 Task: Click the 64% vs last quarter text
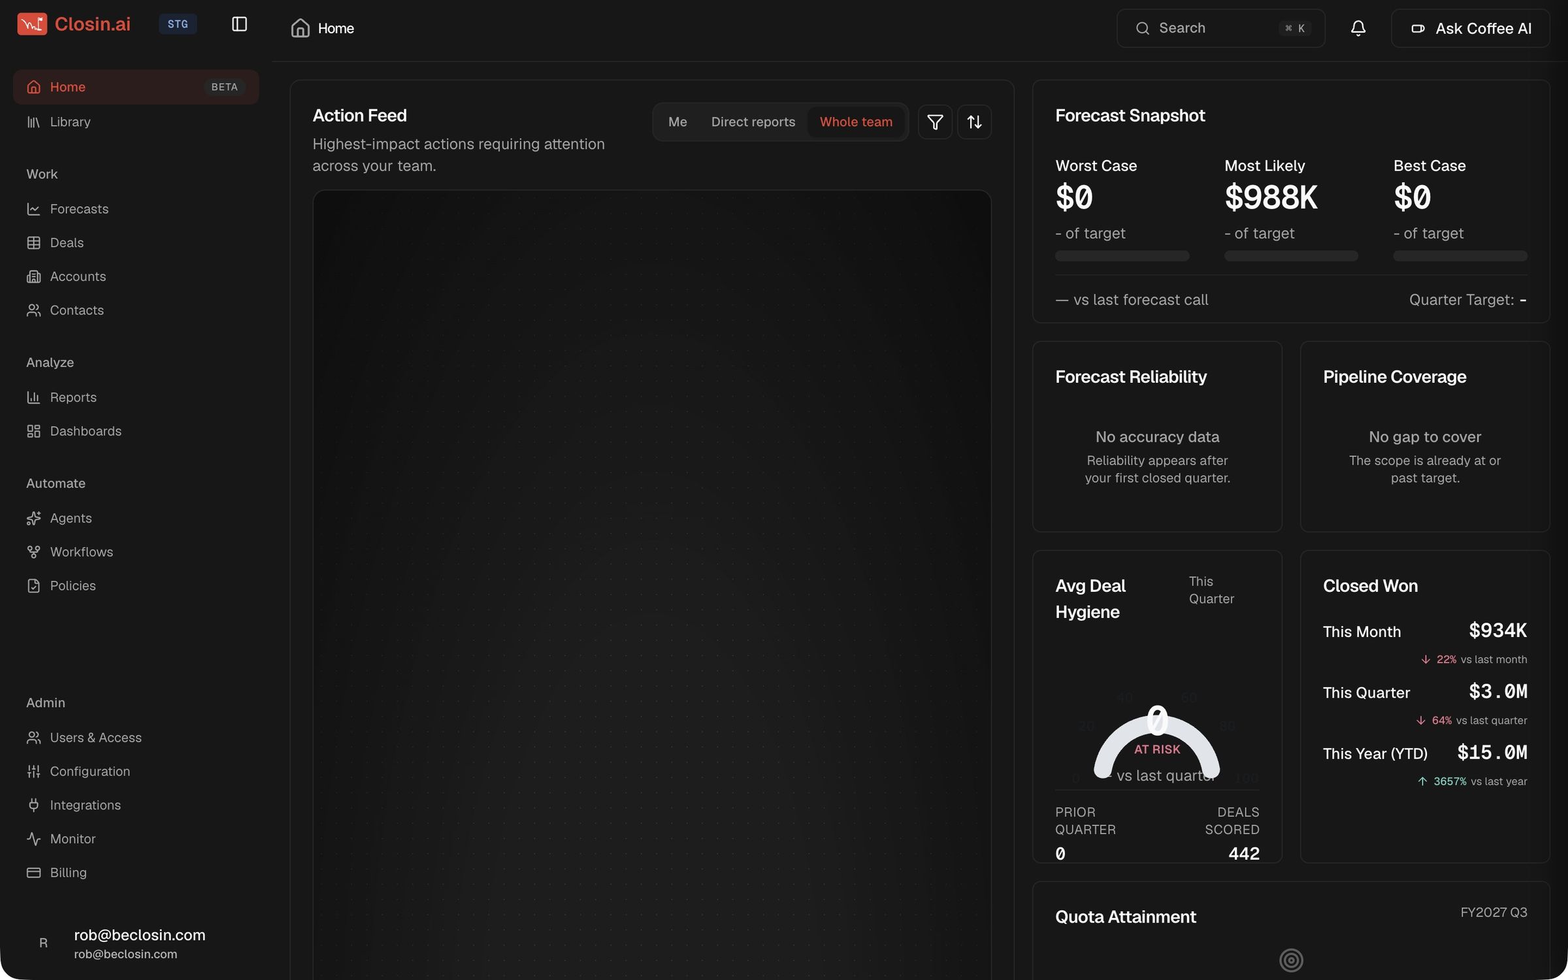click(x=1471, y=721)
